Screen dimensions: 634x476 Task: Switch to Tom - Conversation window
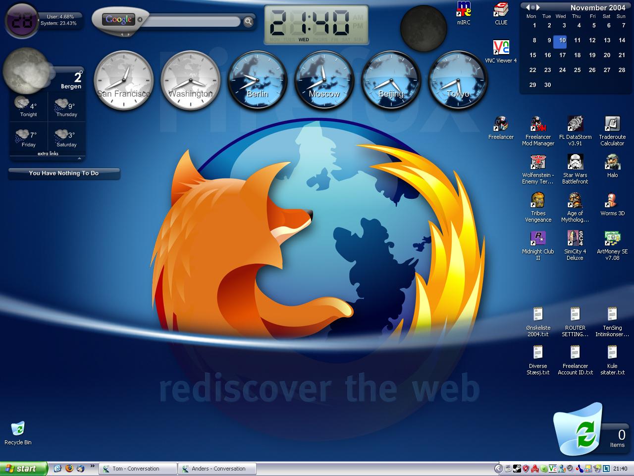point(138,469)
